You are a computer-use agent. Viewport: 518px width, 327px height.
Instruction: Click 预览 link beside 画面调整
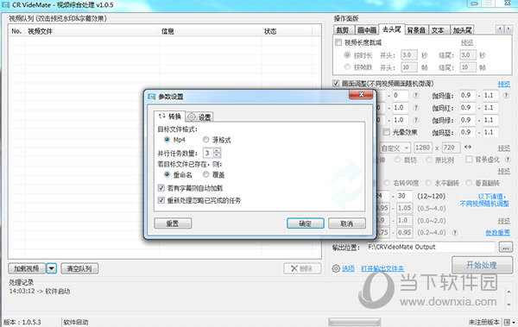[x=504, y=85]
